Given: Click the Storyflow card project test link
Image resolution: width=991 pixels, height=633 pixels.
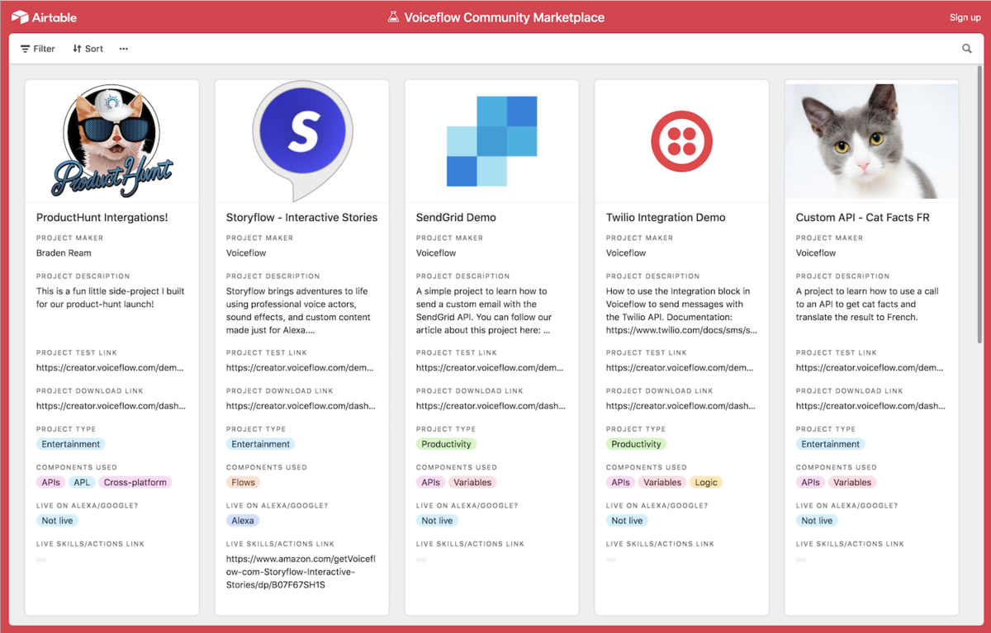Looking at the screenshot, I should click(x=301, y=368).
